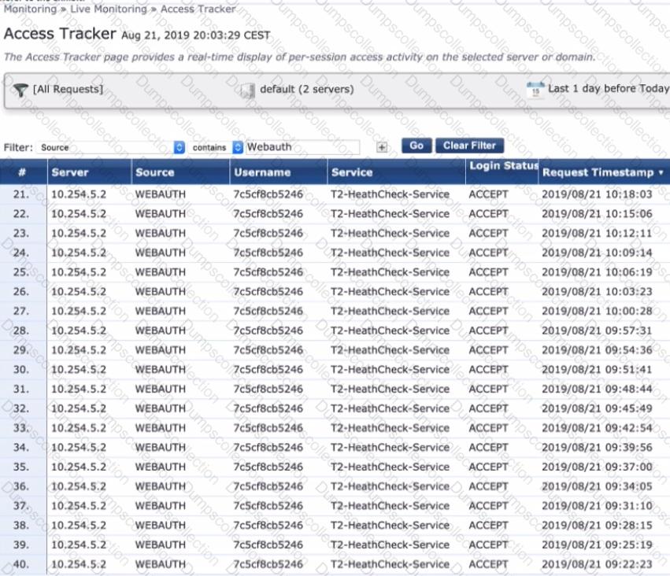This screenshot has height=576, width=670.
Task: Sort by the Service column header
Action: (x=352, y=172)
